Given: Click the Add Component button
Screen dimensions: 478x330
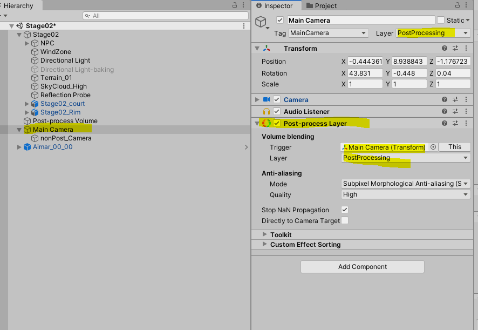Looking at the screenshot, I should pyautogui.click(x=363, y=267).
